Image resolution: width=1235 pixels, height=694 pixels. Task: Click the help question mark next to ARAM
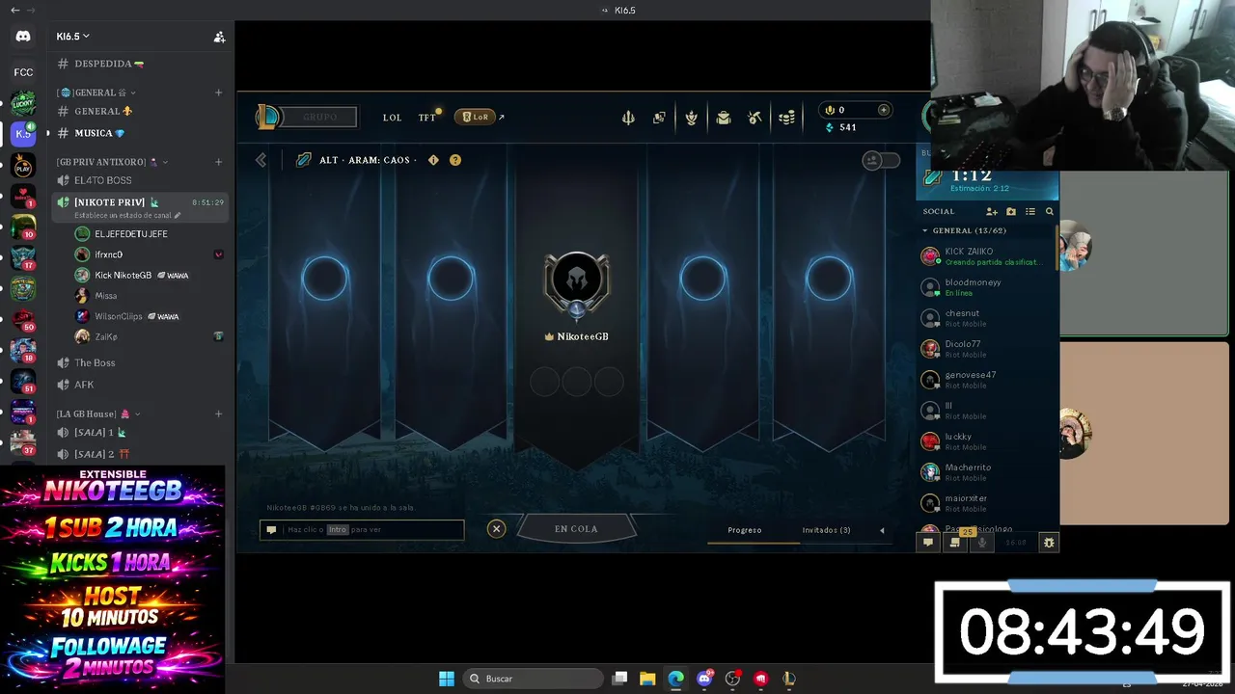click(x=455, y=160)
